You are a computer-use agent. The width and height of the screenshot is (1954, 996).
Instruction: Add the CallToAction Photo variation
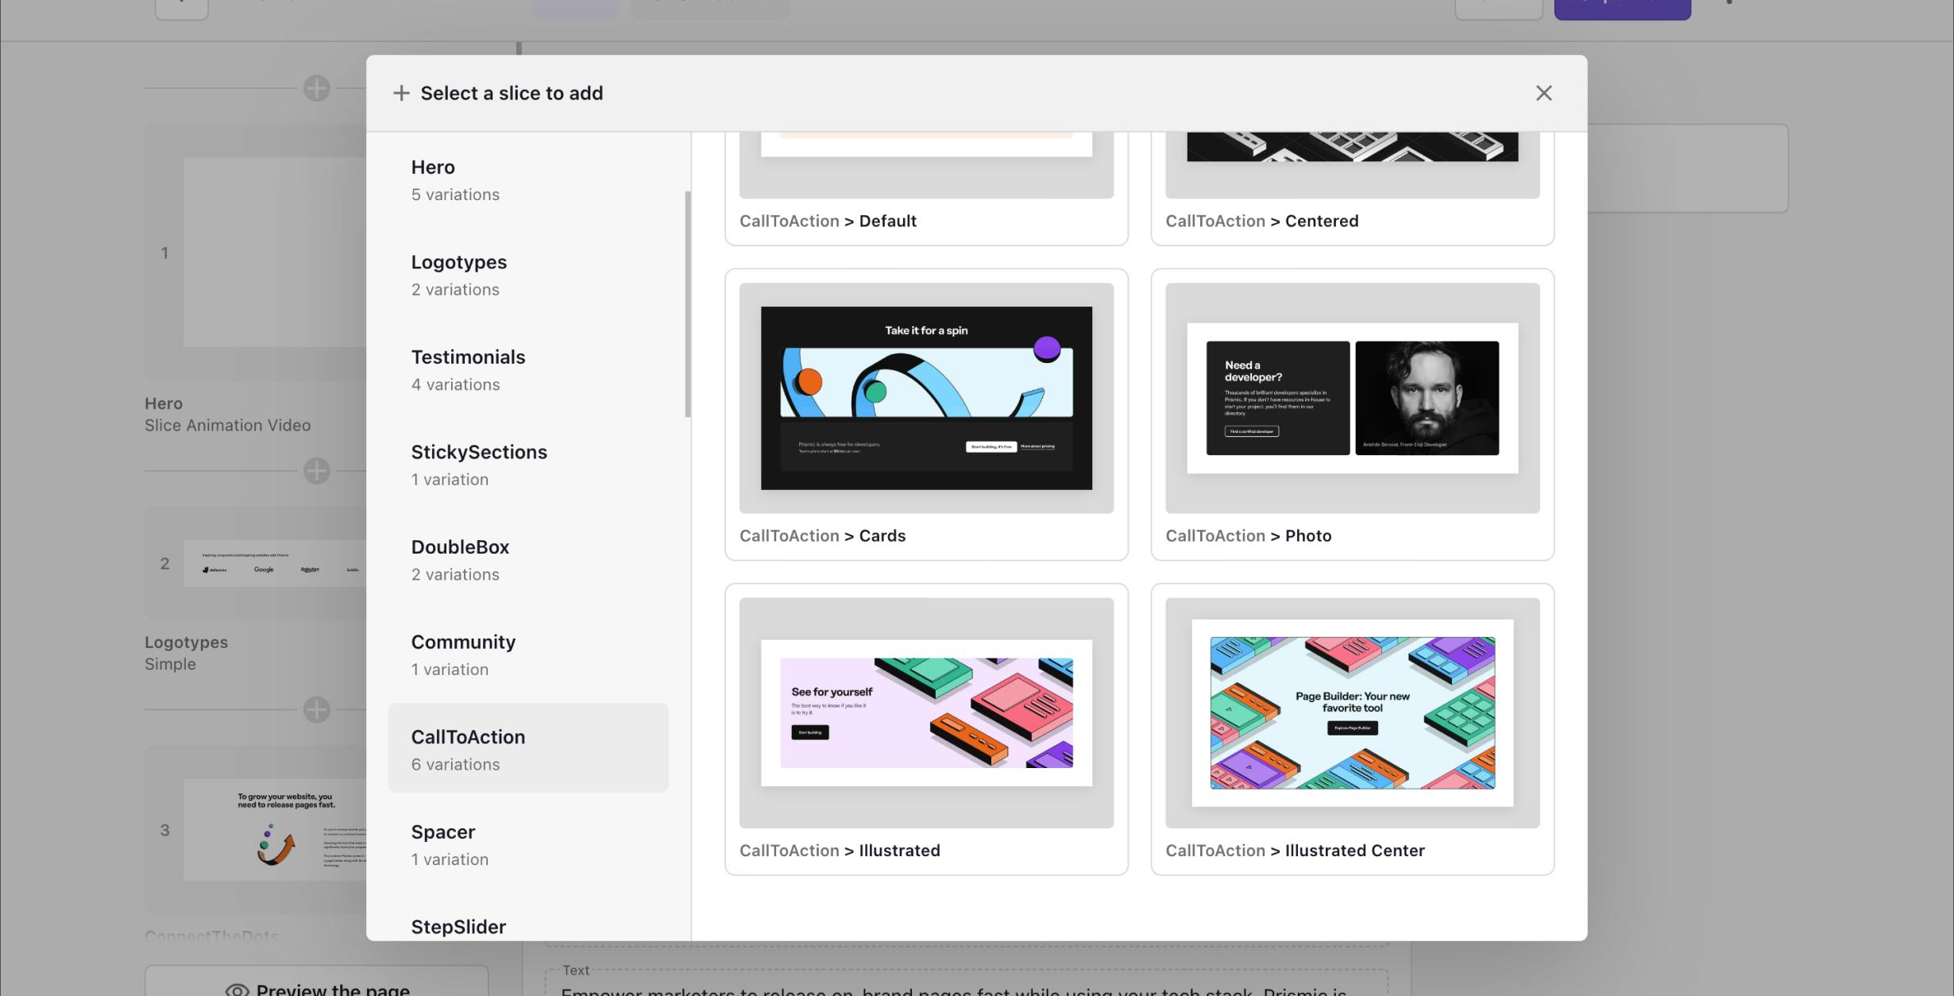(1352, 413)
